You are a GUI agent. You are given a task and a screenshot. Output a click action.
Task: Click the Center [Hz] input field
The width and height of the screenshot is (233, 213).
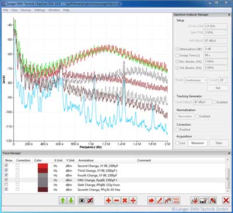pyautogui.click(x=216, y=26)
